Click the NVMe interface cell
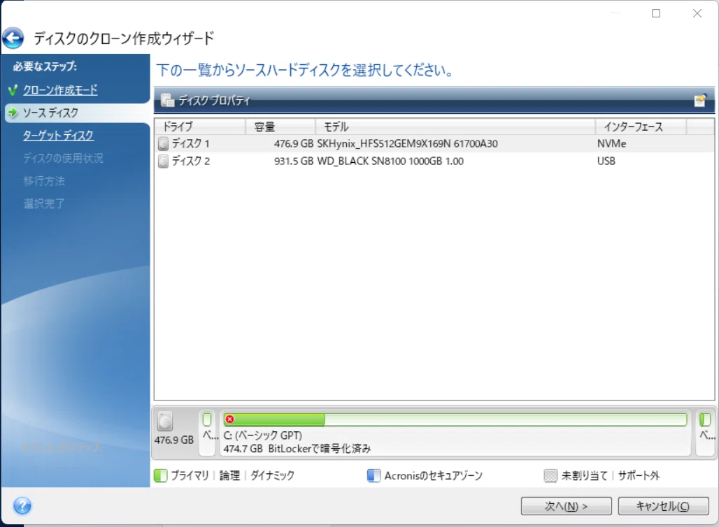This screenshot has height=527, width=719. (612, 144)
